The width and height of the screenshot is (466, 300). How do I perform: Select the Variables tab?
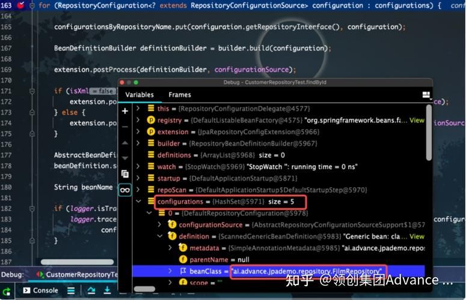[139, 95]
